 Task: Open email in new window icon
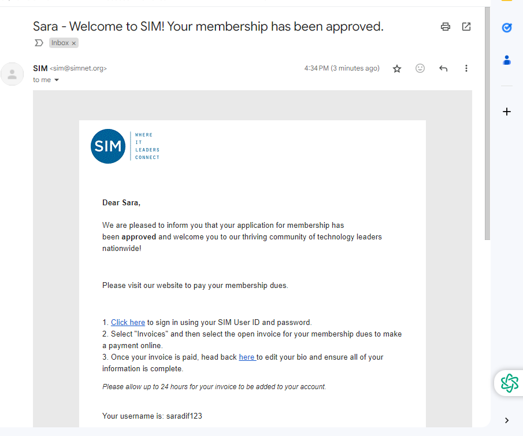(466, 27)
